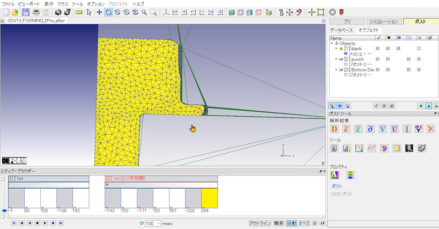The image size is (439, 229).
Task: Click the ポスト link under properties
Action: [337, 186]
